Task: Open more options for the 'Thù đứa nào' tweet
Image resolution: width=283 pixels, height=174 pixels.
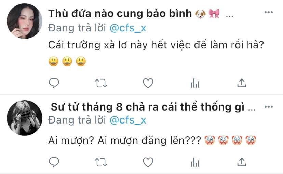Action: point(269,12)
